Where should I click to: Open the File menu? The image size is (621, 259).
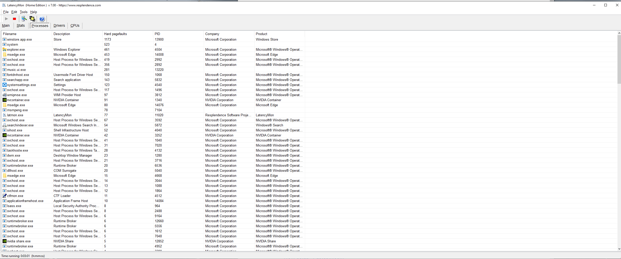6,12
